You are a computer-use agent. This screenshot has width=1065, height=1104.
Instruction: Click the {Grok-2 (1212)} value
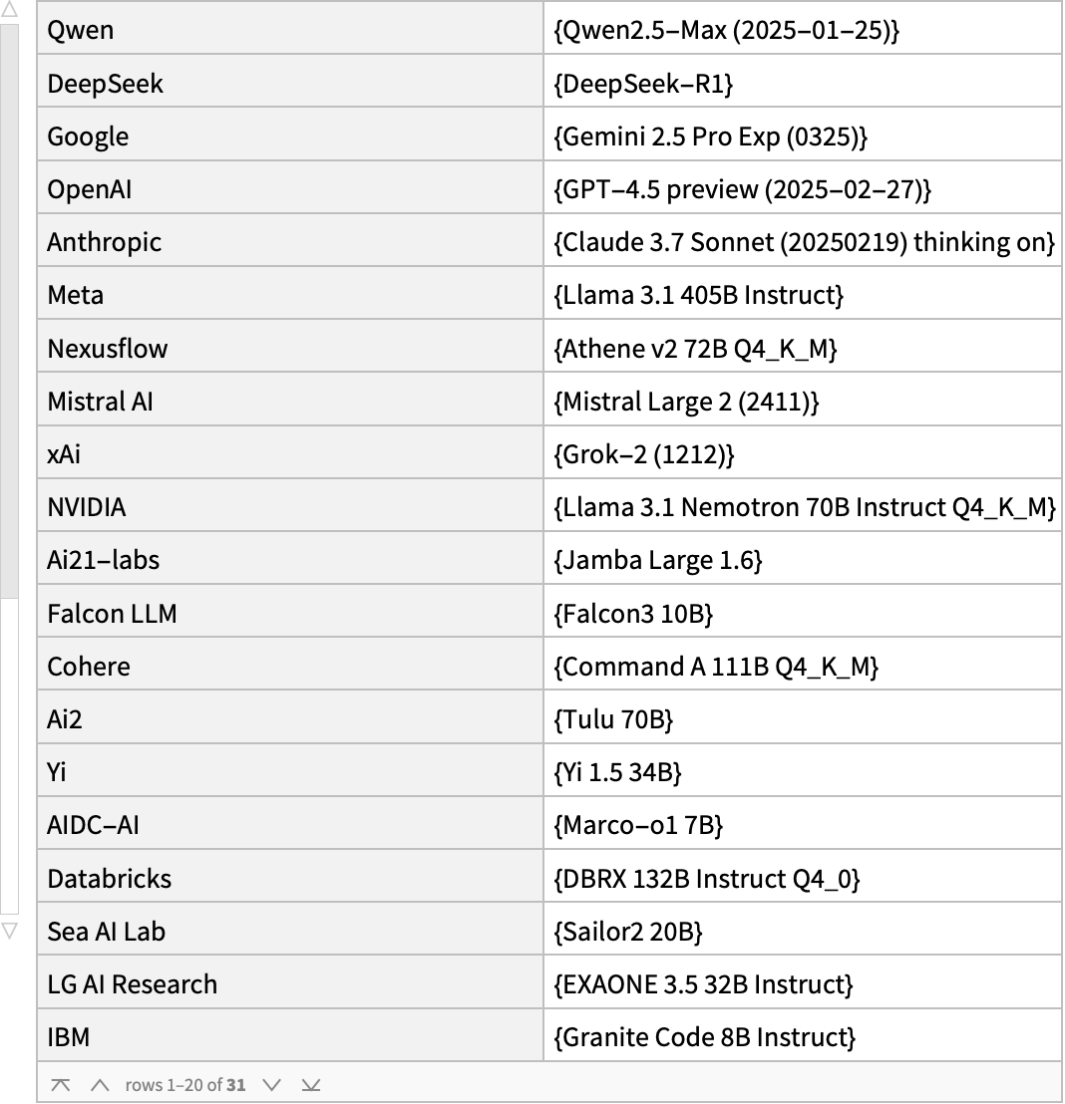point(643,454)
